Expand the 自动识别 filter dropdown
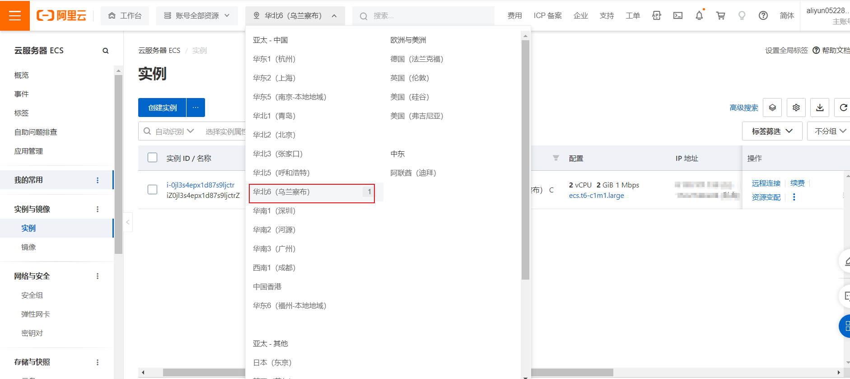The width and height of the screenshot is (850, 379). coord(174,131)
